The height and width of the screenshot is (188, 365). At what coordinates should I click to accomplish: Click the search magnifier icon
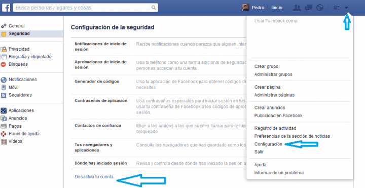point(154,8)
